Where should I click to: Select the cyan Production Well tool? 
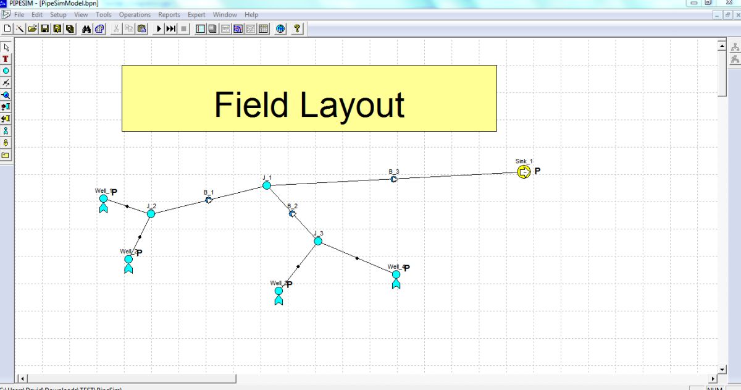6,131
